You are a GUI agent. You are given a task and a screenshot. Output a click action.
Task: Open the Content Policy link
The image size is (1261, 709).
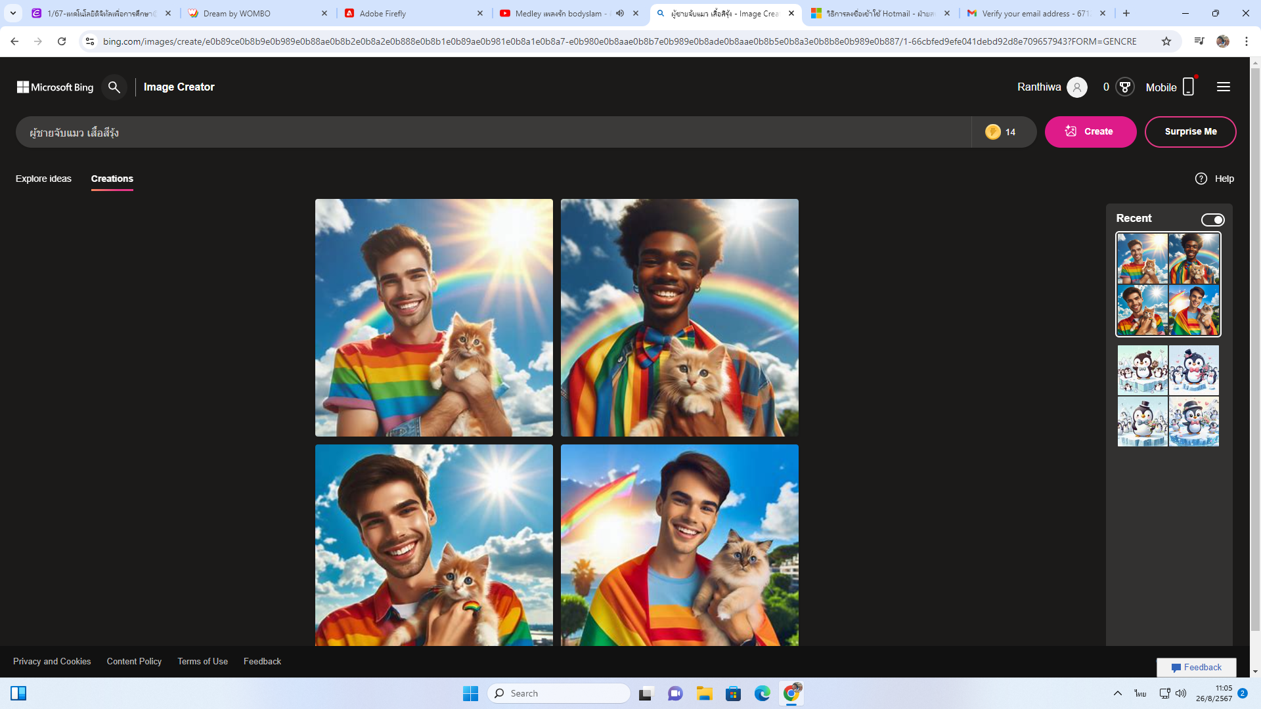pos(134,661)
